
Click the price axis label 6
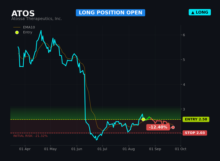(184, 35)
